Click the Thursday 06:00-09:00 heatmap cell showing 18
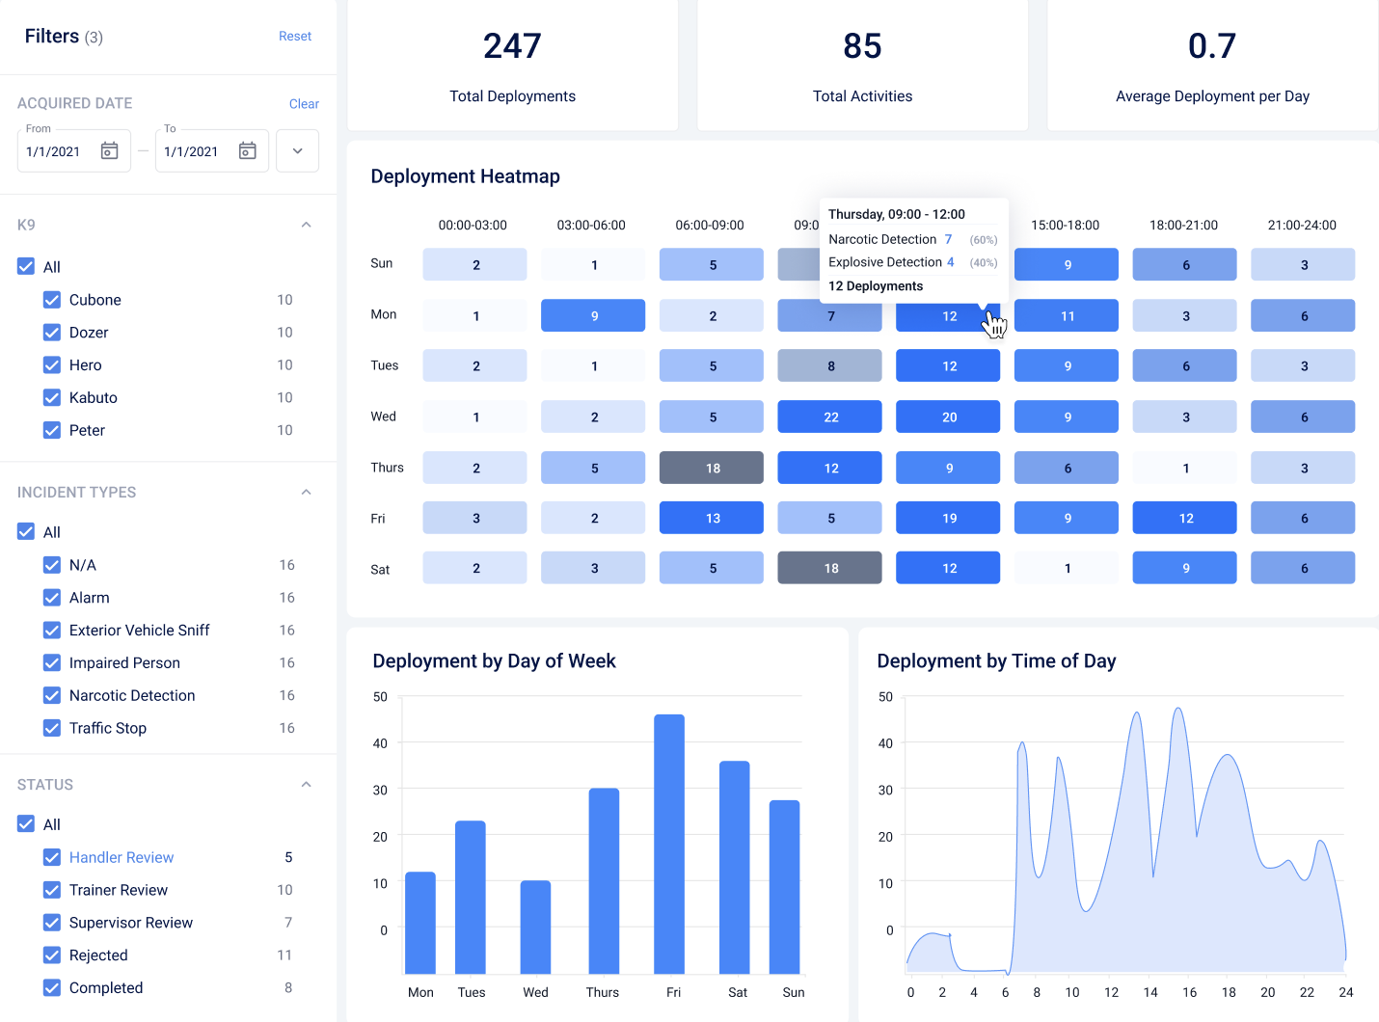The width and height of the screenshot is (1379, 1022). [712, 468]
